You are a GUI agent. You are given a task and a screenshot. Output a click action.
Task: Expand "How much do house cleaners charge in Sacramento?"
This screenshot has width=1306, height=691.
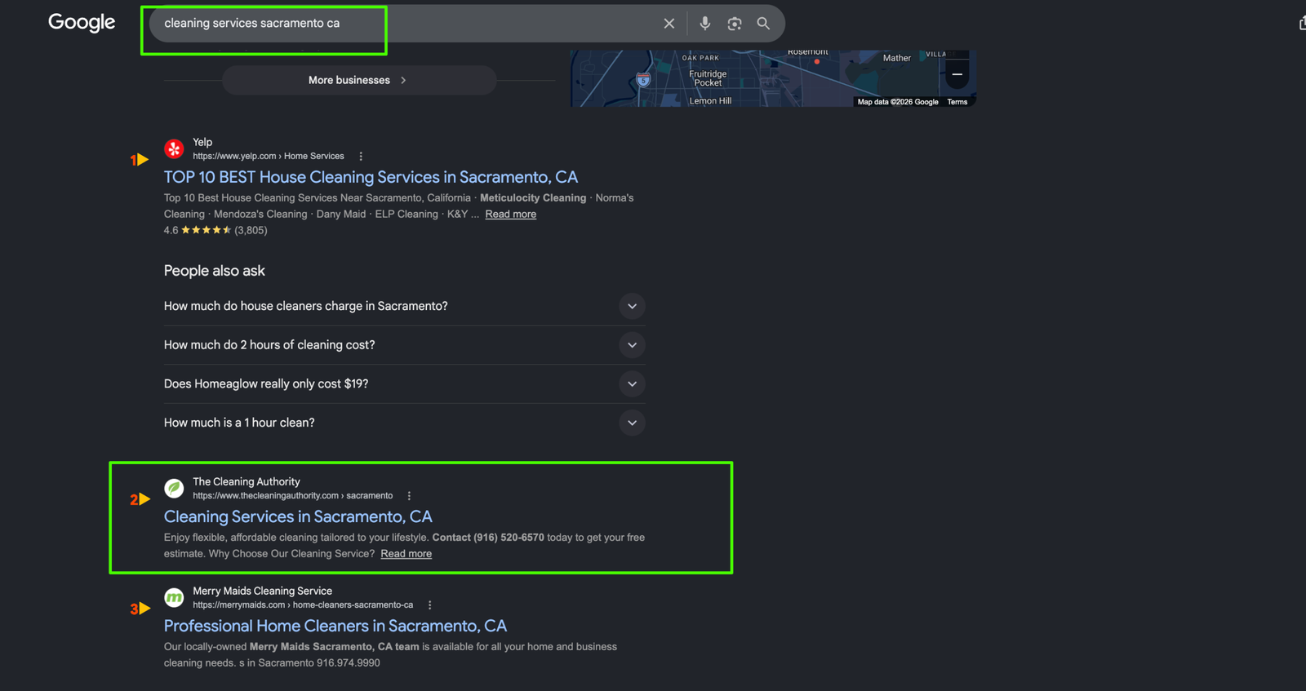click(404, 306)
